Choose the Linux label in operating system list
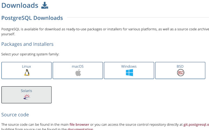The height and width of the screenshot is (130, 209). click(x=26, y=66)
